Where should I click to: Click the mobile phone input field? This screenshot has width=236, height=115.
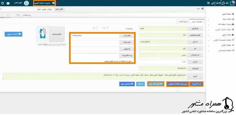pyautogui.click(x=95, y=42)
